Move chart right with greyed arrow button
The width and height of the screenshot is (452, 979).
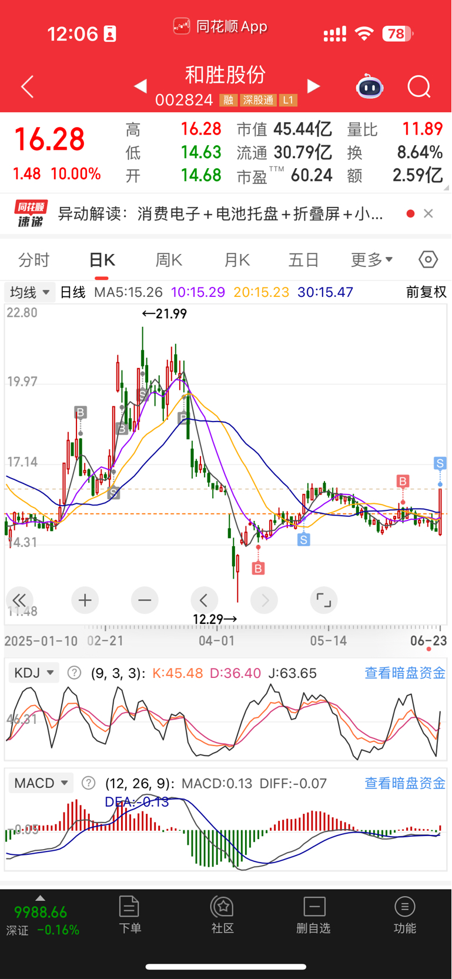[264, 600]
